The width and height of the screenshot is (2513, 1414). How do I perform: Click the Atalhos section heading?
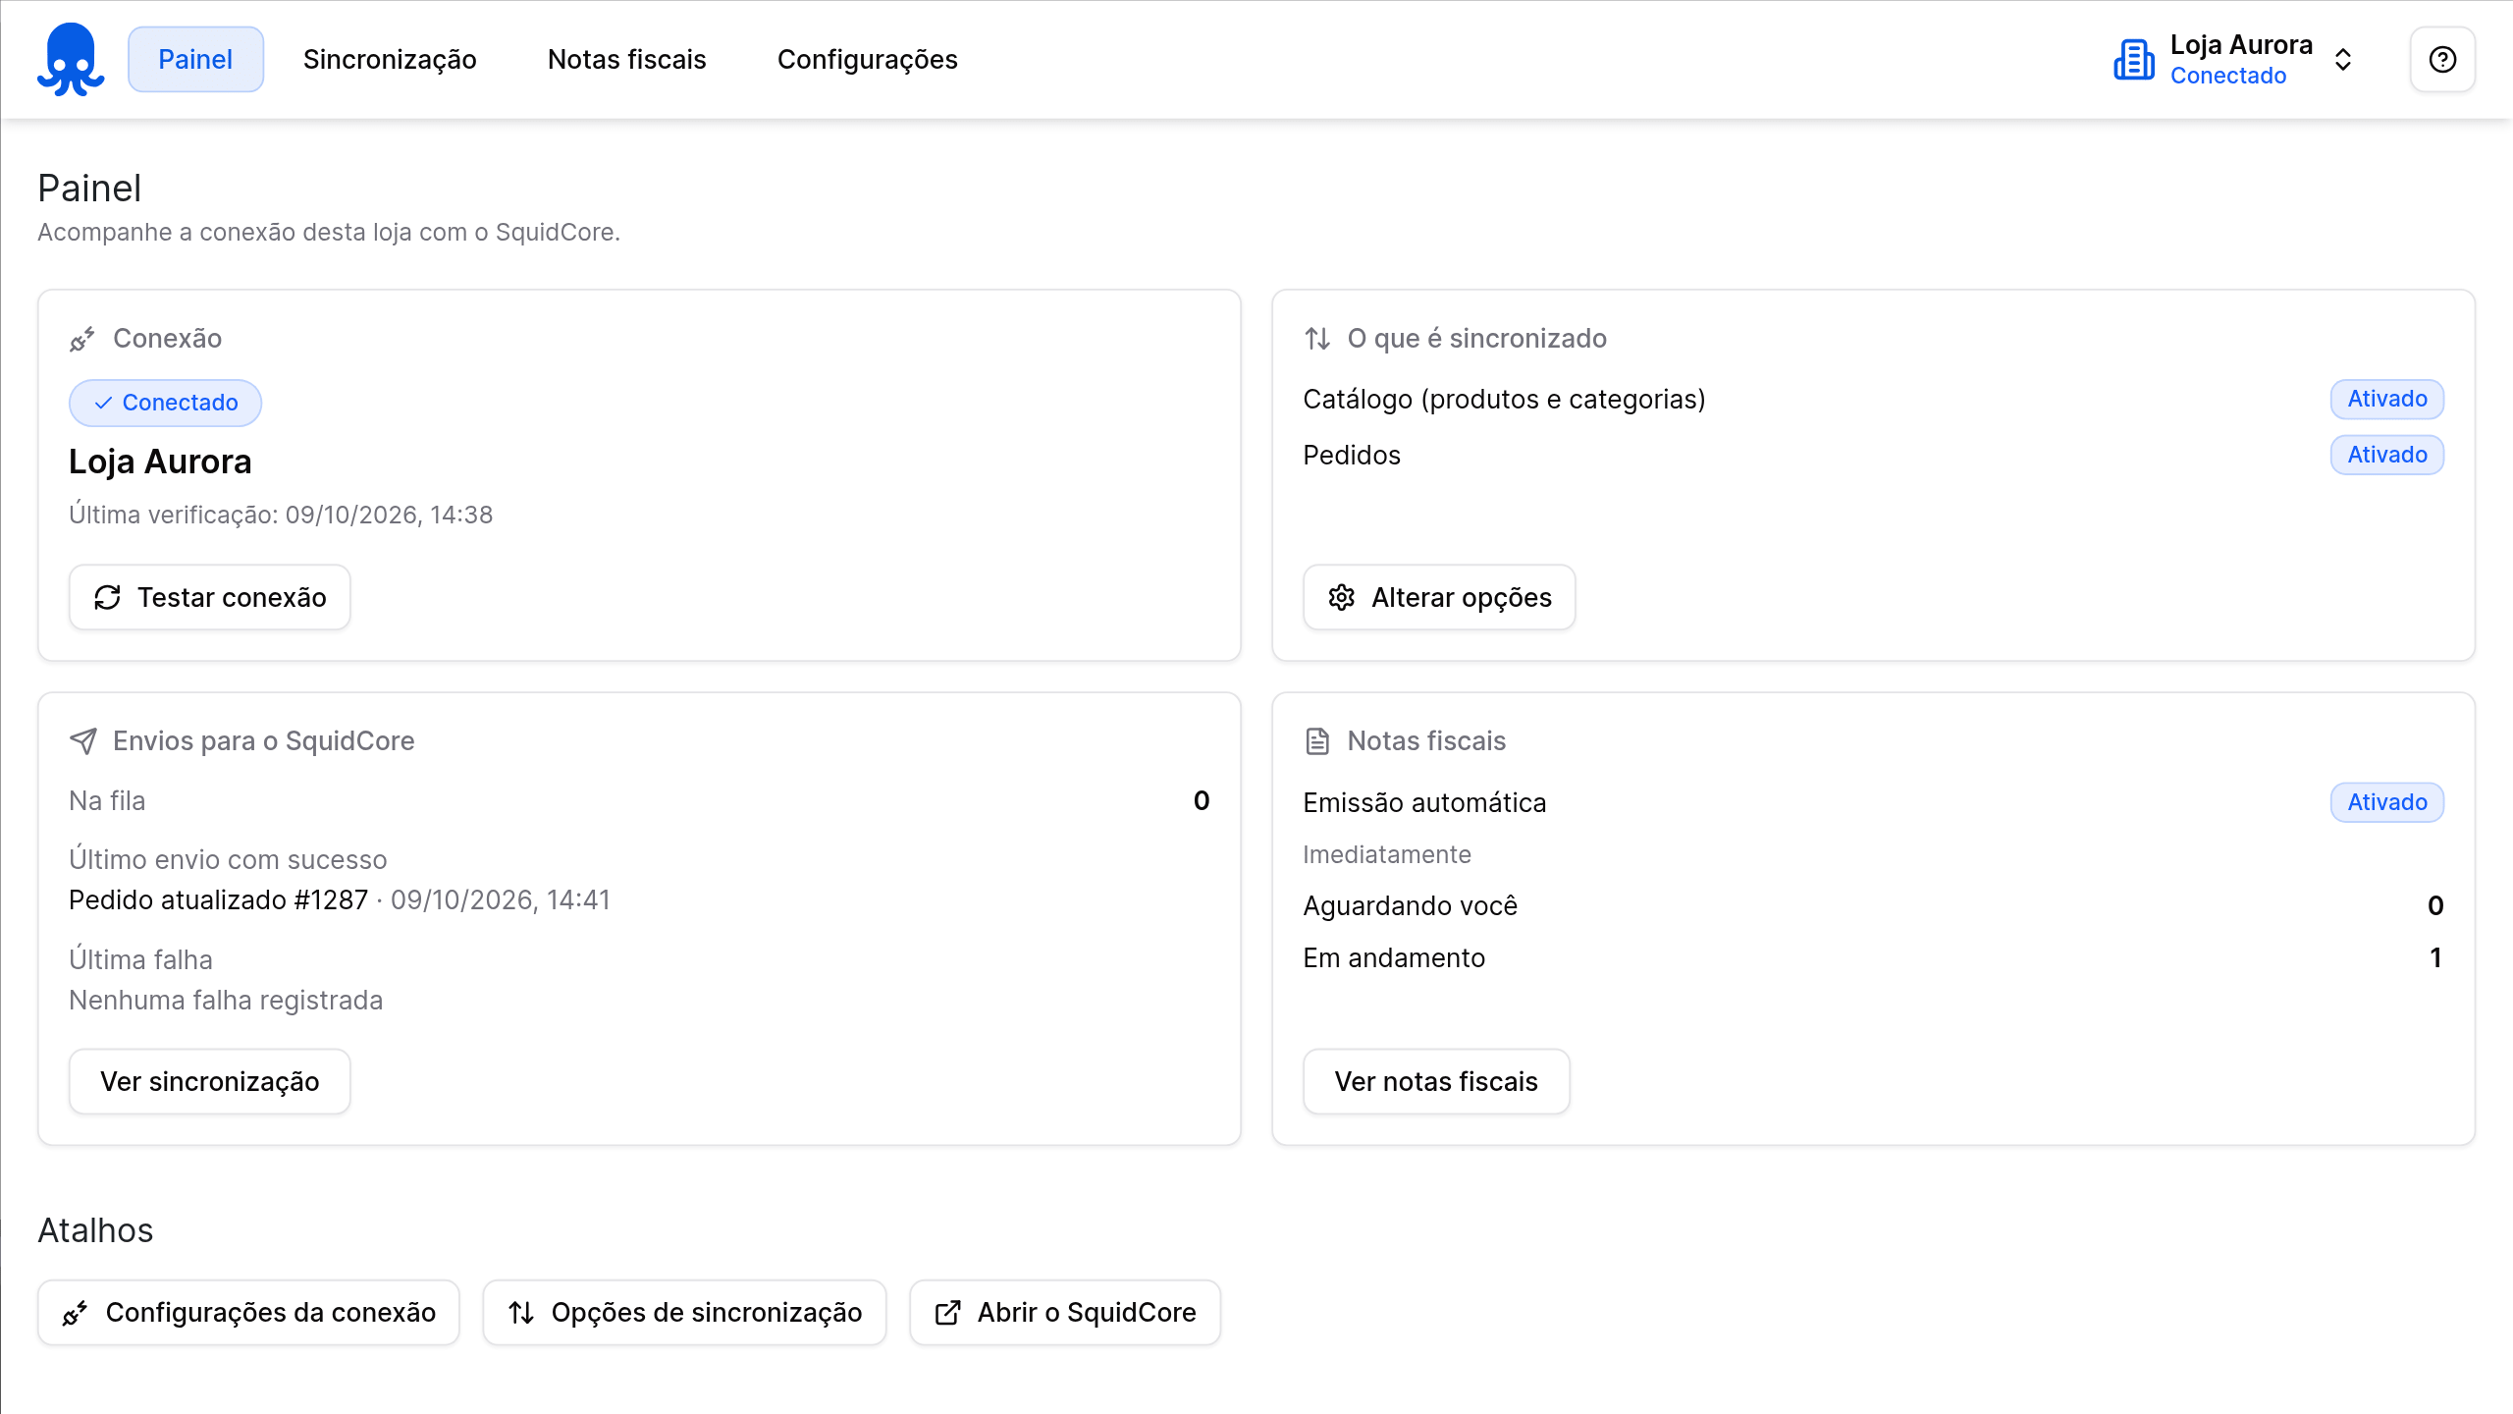click(x=95, y=1230)
